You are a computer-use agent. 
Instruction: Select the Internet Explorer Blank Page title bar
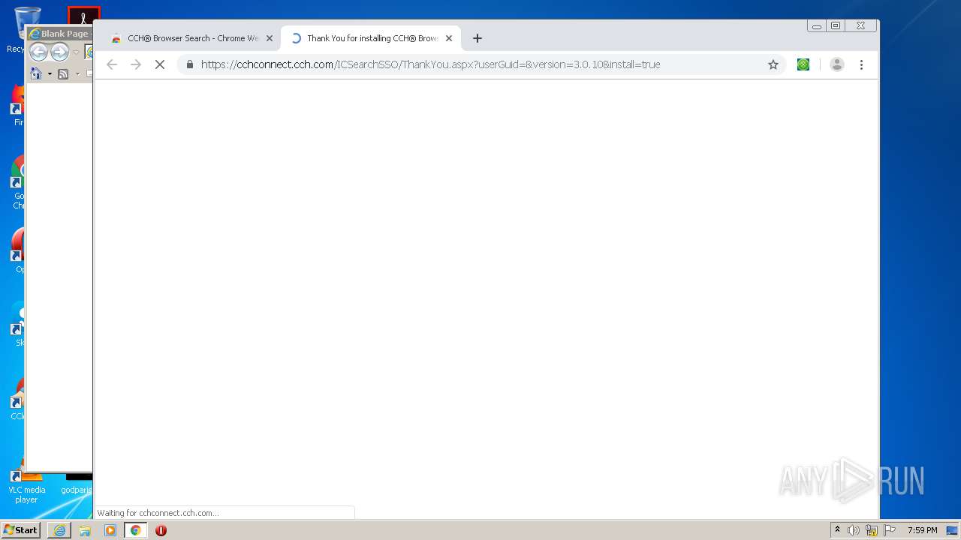59,34
